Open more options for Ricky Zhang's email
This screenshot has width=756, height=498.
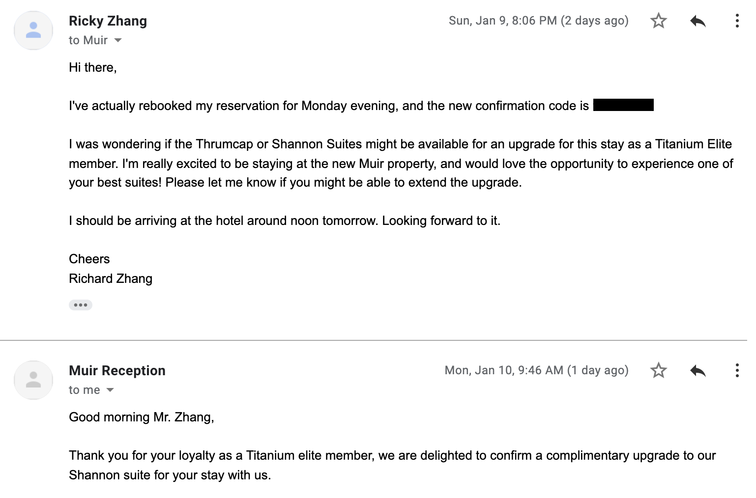[737, 21]
